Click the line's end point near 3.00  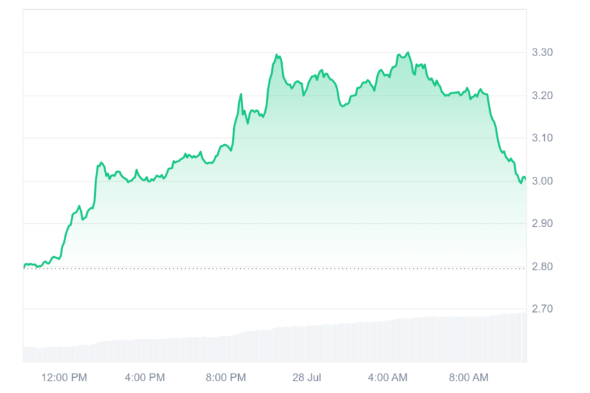(525, 179)
